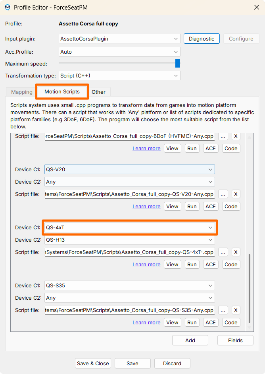This screenshot has height=374, width=265.
Task: Click Run for the QS-V20 script
Action: [x=192, y=206]
